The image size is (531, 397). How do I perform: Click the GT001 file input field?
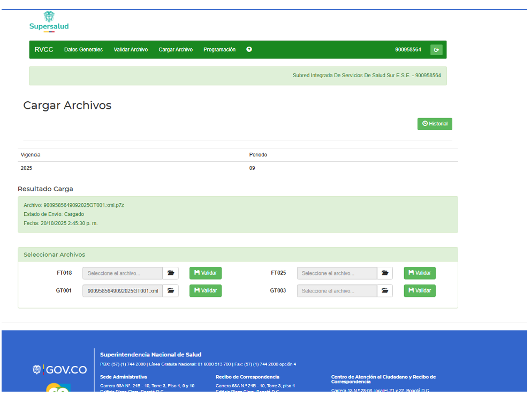point(123,291)
